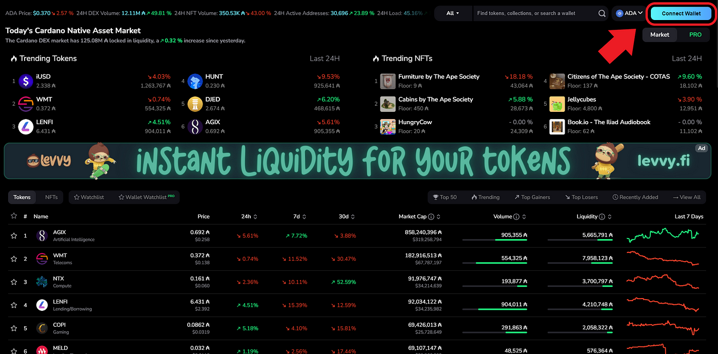Focus the token search field
The image size is (718, 354).
tap(535, 13)
